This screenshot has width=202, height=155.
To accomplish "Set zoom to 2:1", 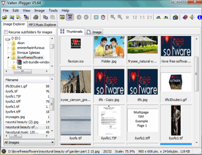I will pos(149,17).
